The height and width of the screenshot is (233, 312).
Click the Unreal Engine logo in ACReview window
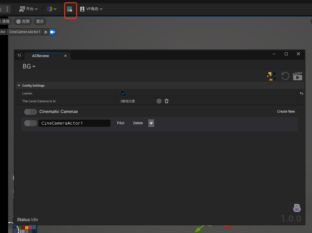click(19, 55)
